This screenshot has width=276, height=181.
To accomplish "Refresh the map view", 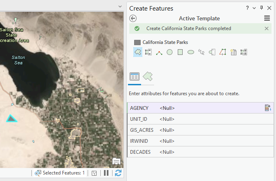I will [118, 173].
